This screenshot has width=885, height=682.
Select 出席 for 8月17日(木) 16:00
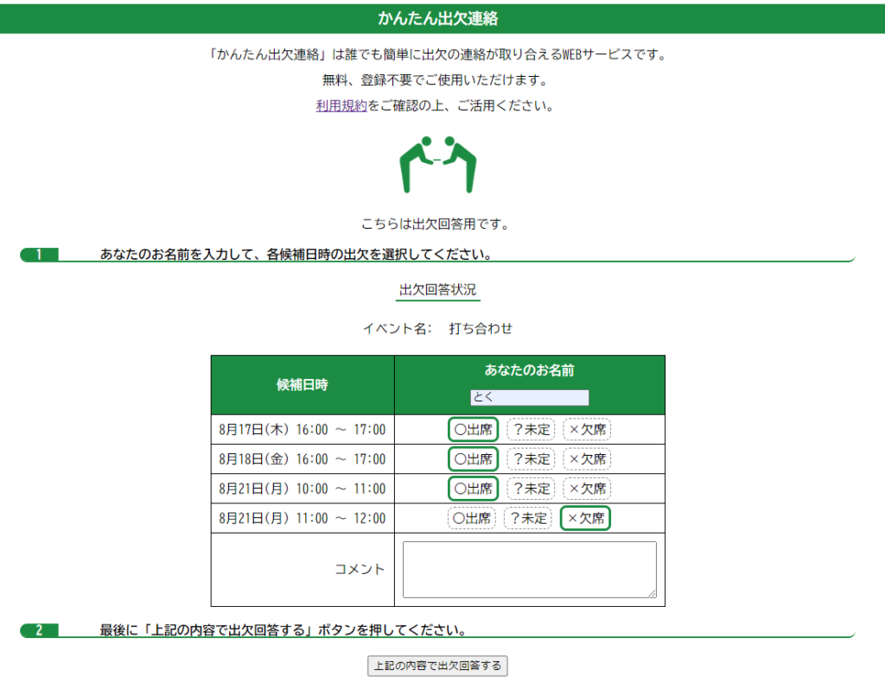(473, 430)
